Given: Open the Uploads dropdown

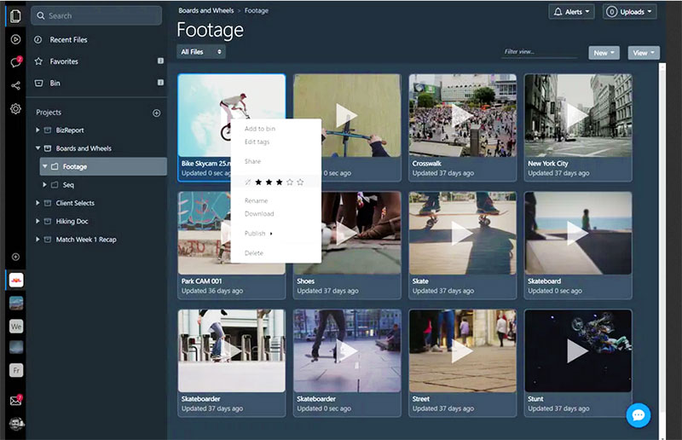Looking at the screenshot, I should pyautogui.click(x=629, y=12).
